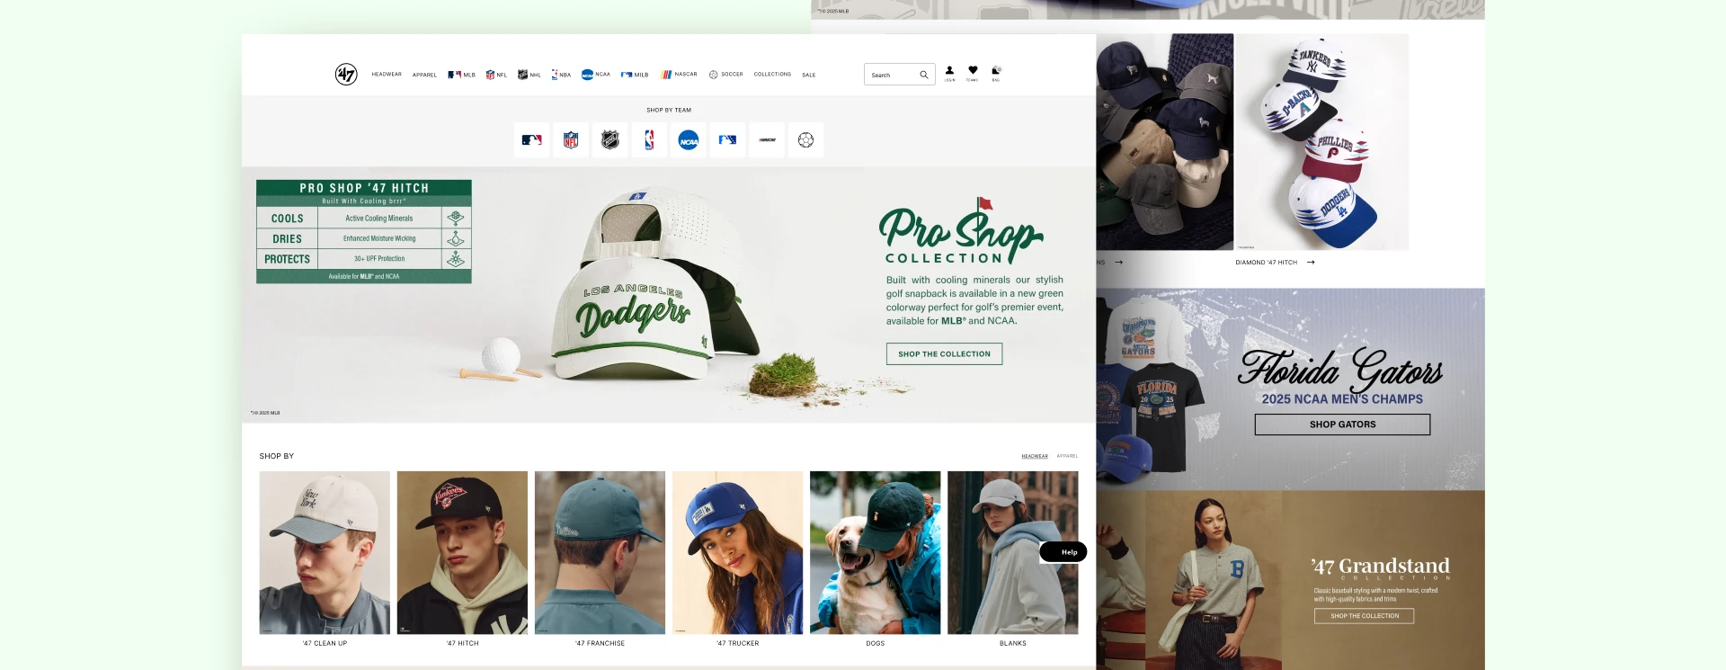Image resolution: width=1726 pixels, height=670 pixels.
Task: Select the NHL shield tile under Shop By Team
Action: point(610,140)
